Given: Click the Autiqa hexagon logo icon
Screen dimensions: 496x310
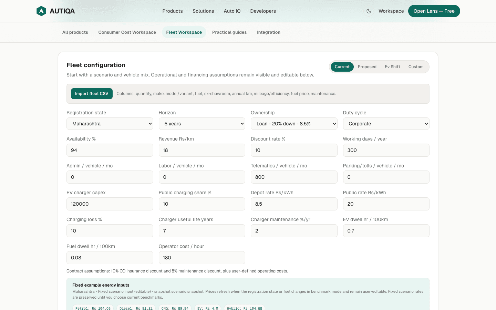Looking at the screenshot, I should tap(41, 11).
